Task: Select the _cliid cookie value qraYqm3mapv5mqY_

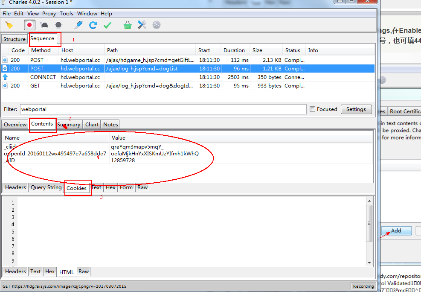Action: (x=137, y=147)
